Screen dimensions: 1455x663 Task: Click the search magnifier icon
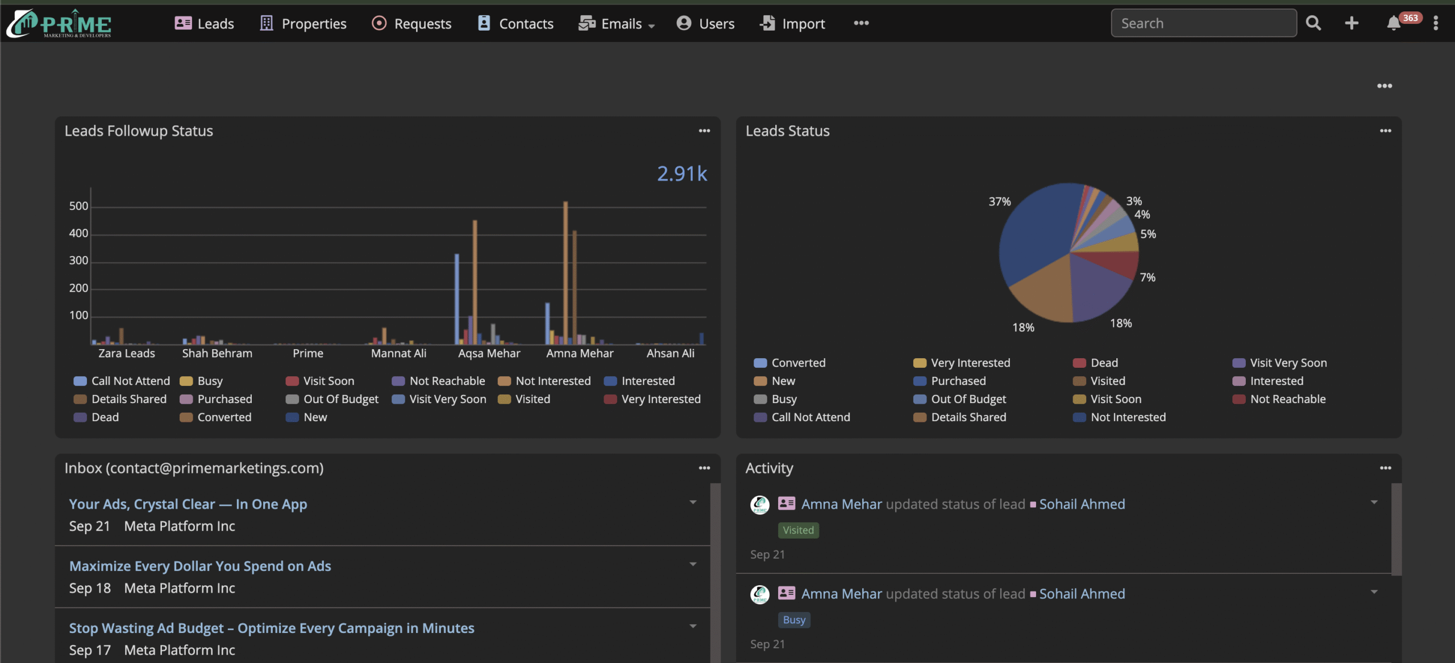click(1313, 23)
